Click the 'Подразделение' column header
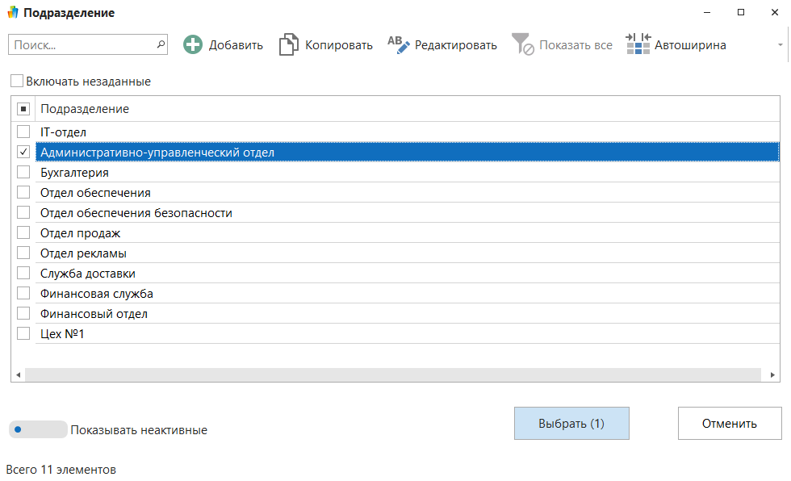The width and height of the screenshot is (791, 481). click(x=85, y=109)
